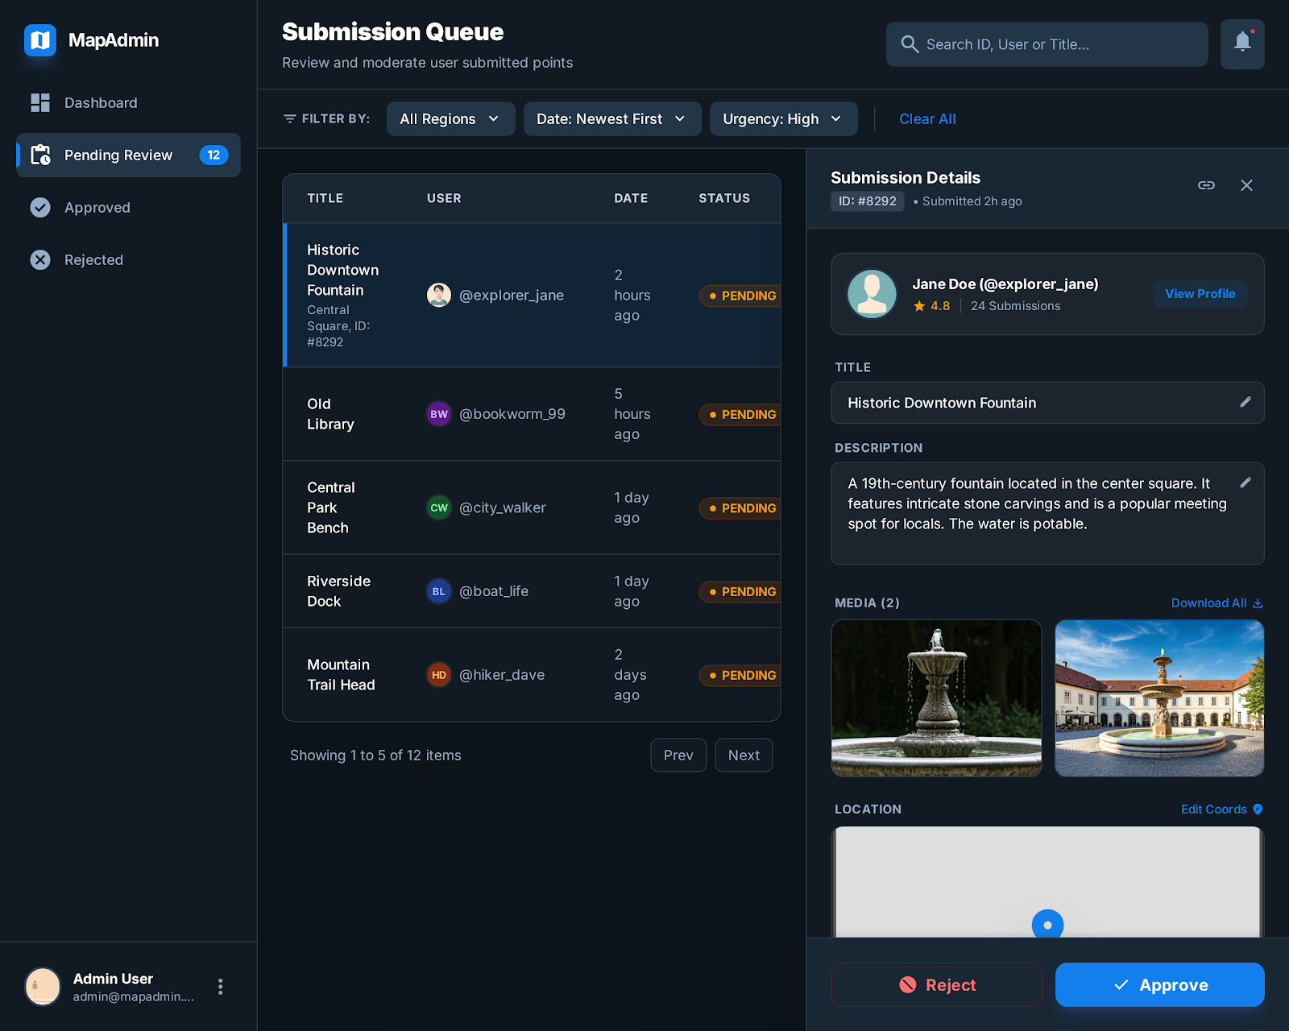Clear all active filters
The height and width of the screenshot is (1031, 1289).
pos(927,118)
